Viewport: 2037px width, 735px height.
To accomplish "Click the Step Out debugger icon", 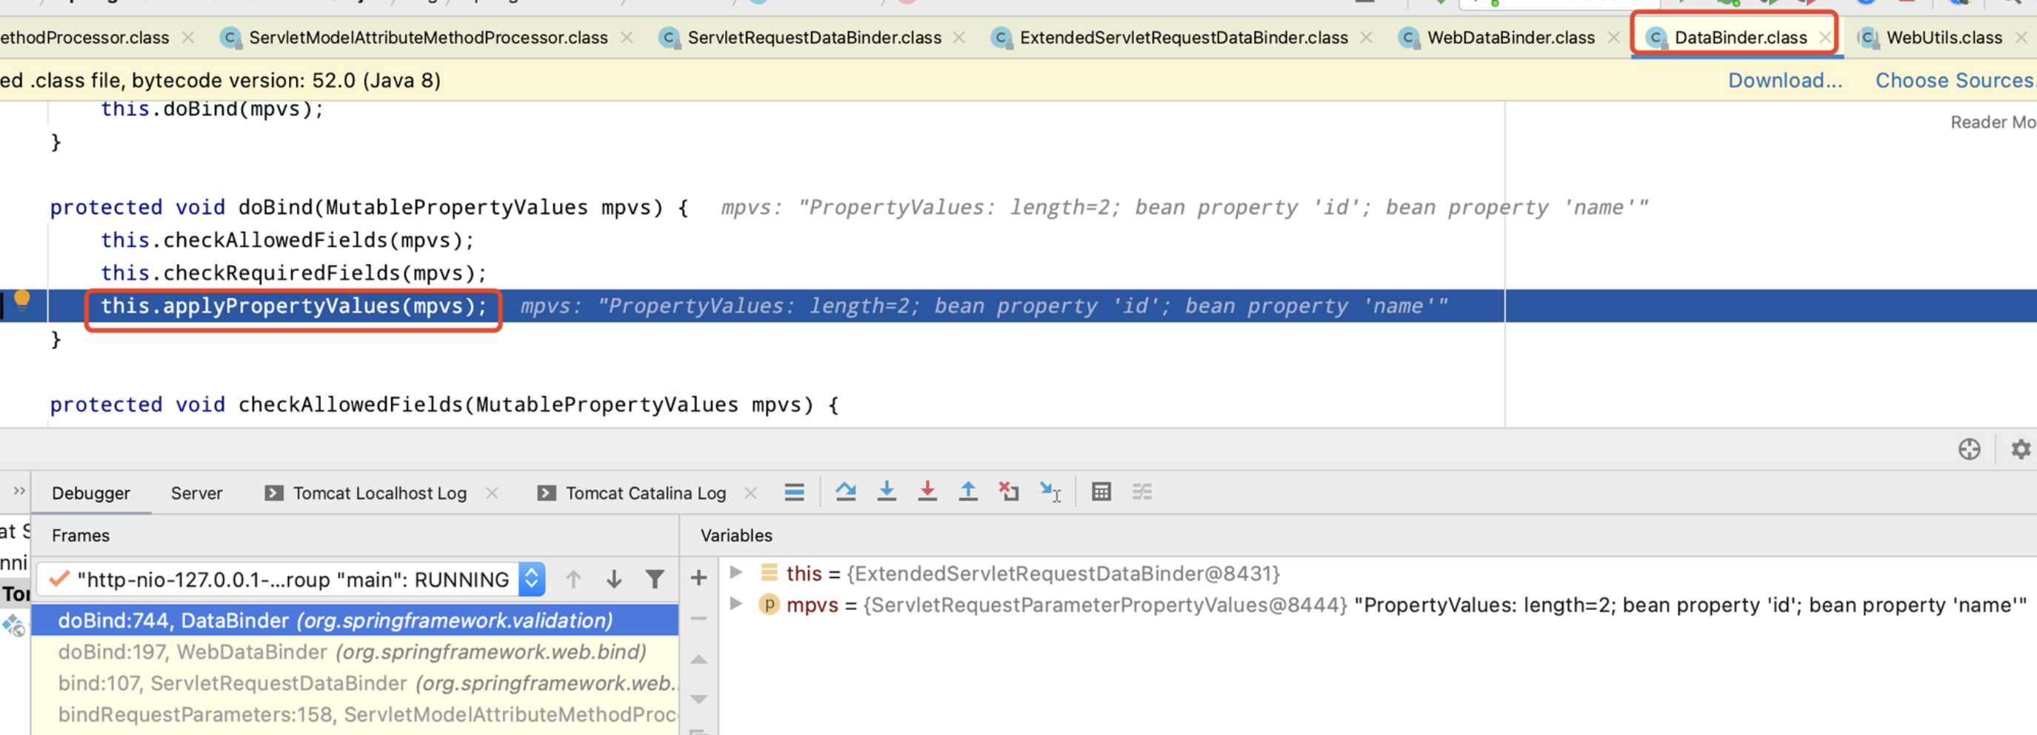I will pos(967,492).
